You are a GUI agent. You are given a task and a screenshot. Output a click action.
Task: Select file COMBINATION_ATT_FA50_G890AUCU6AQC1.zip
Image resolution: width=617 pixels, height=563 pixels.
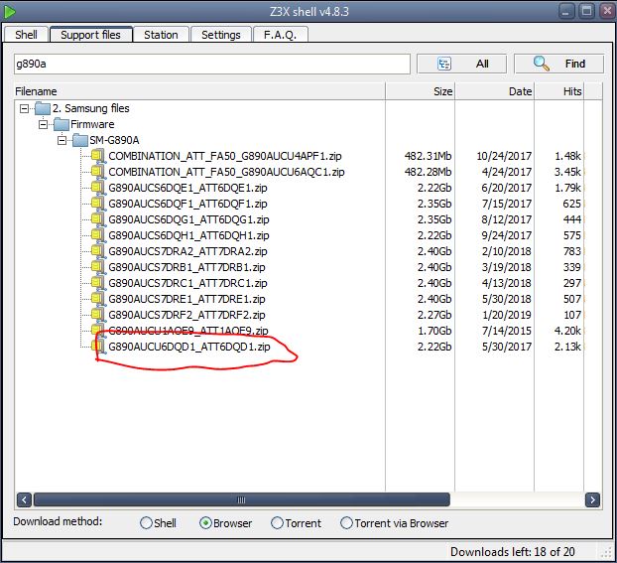pyautogui.click(x=226, y=172)
